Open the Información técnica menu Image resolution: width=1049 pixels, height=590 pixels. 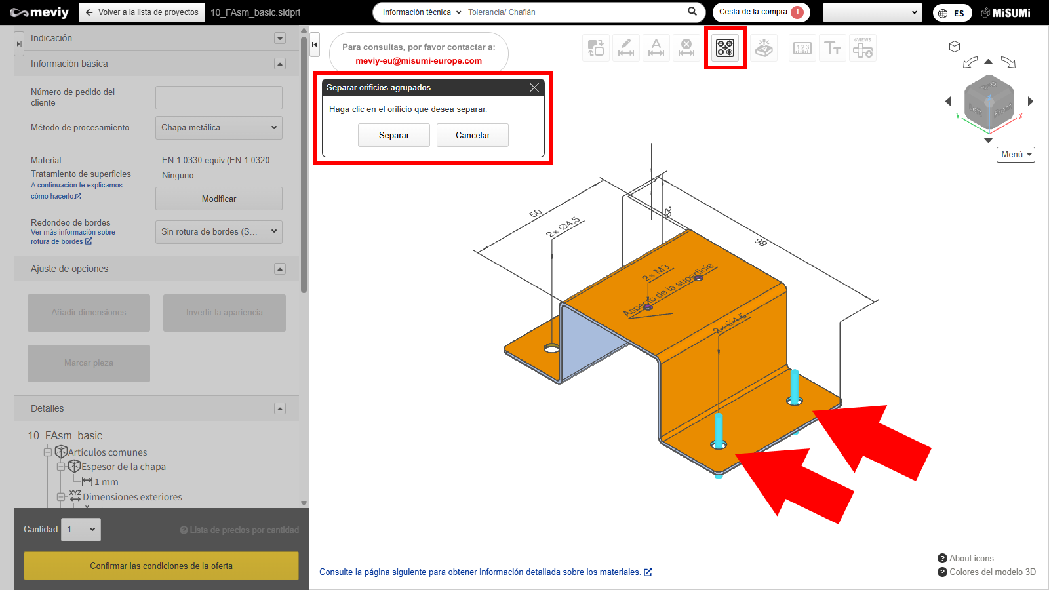click(x=421, y=12)
